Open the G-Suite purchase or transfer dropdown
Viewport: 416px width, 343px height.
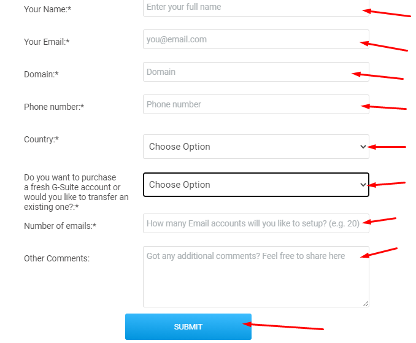pos(256,185)
